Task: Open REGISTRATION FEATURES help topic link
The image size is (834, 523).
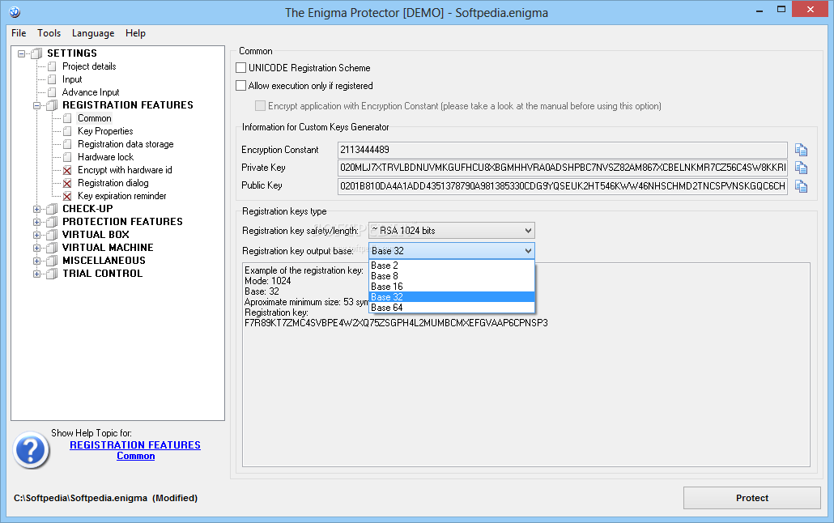Action: [135, 444]
